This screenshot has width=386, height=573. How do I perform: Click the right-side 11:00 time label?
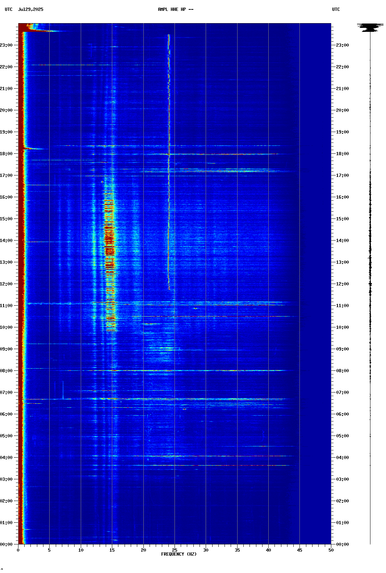tap(343, 306)
